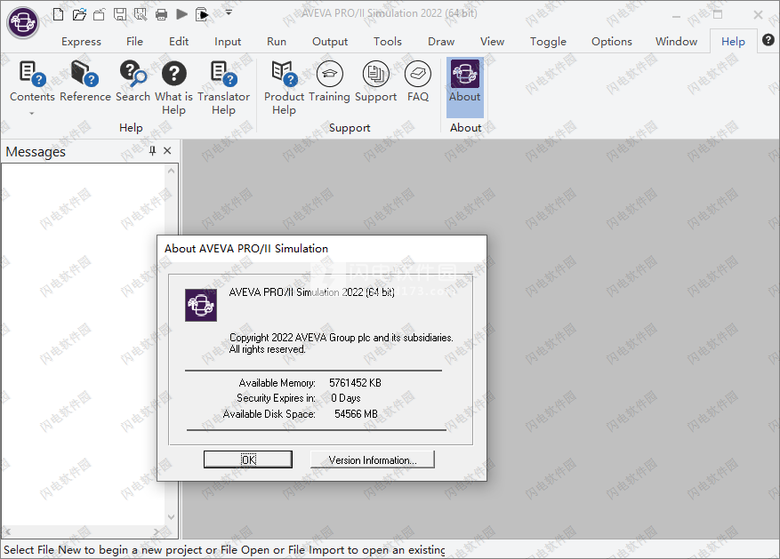Viewport: 780px width, 559px height.
Task: Click the Print icon in quick access toolbar
Action: 161,14
